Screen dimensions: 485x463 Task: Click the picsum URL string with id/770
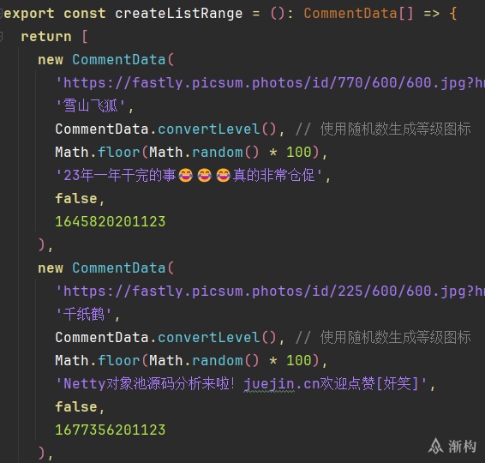pyautogui.click(x=270, y=83)
